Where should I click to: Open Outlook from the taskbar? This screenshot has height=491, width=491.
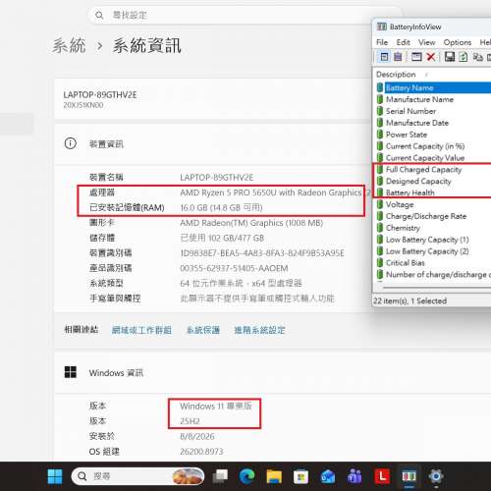click(x=328, y=476)
